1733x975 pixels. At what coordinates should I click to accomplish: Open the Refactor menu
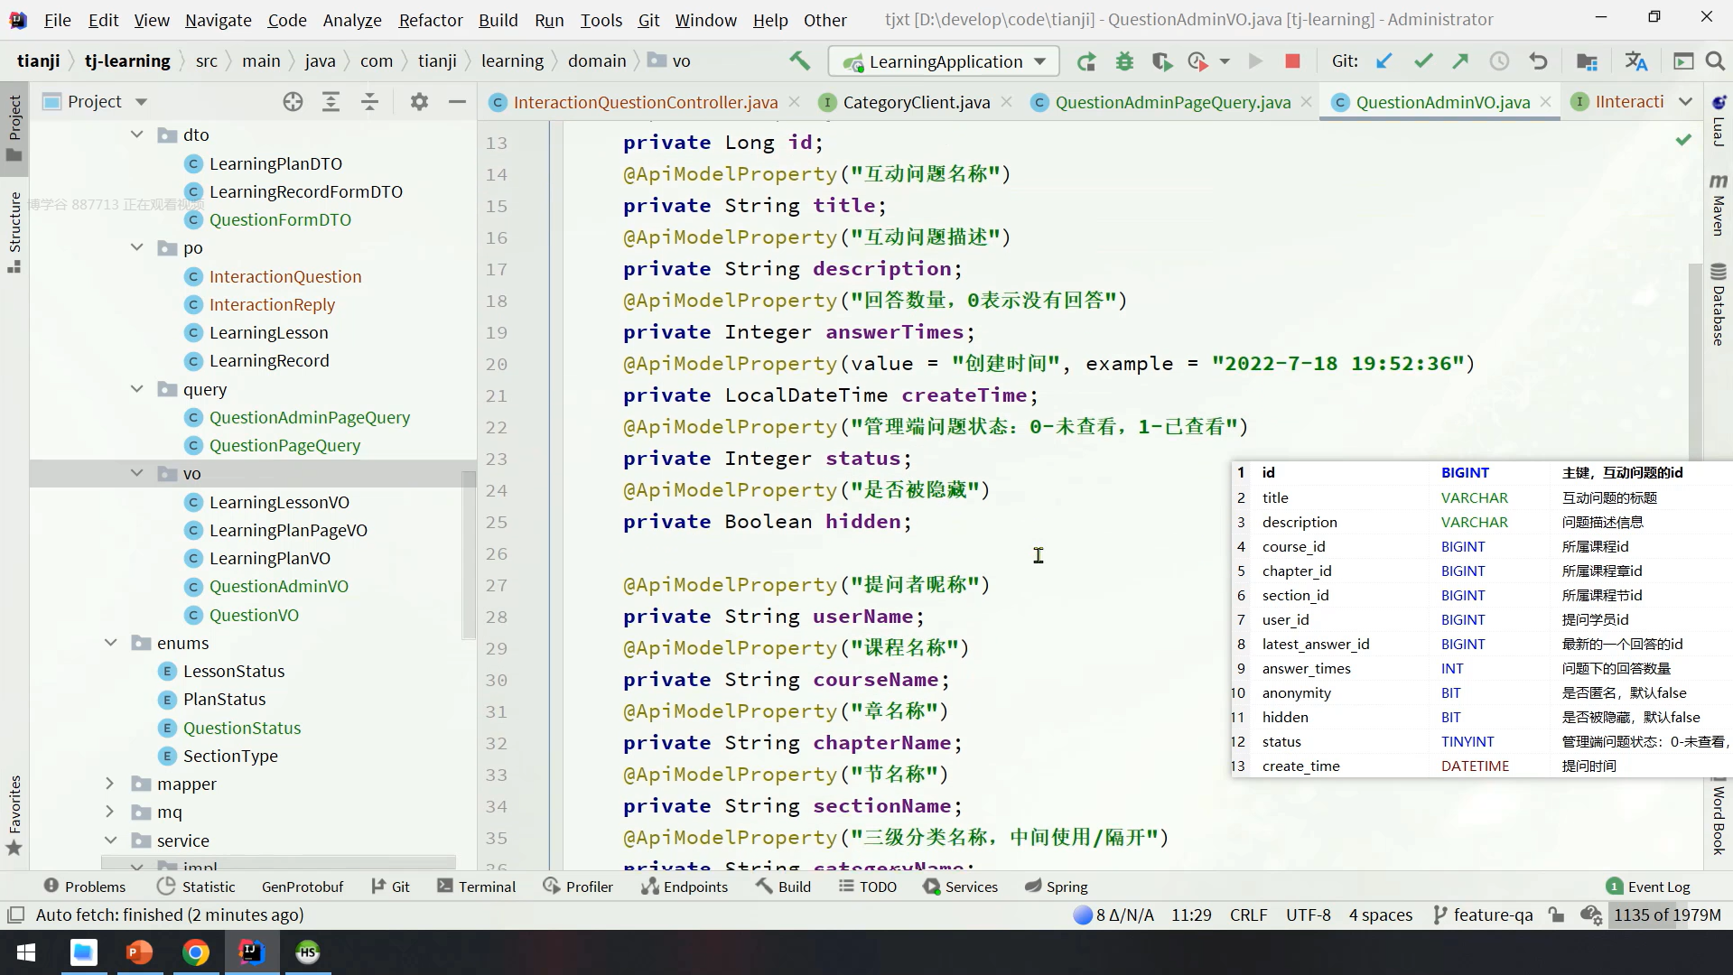point(431,20)
